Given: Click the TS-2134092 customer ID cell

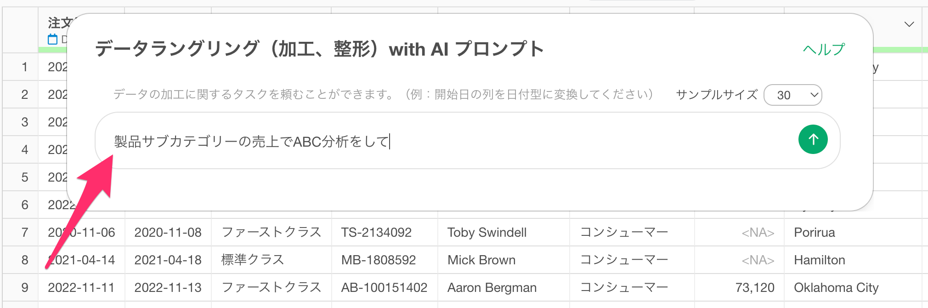Looking at the screenshot, I should pyautogui.click(x=385, y=232).
